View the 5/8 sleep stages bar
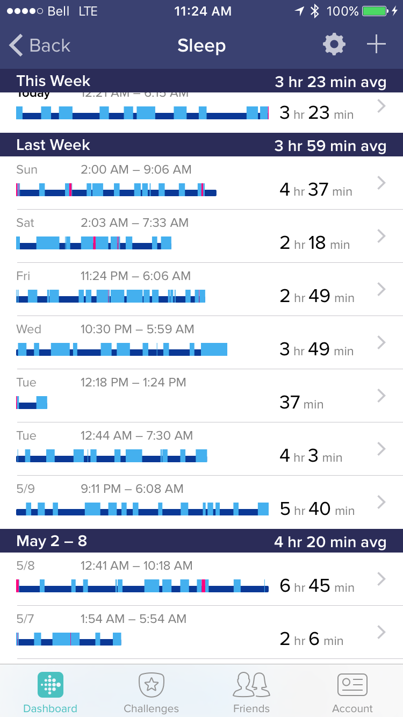 [142, 586]
